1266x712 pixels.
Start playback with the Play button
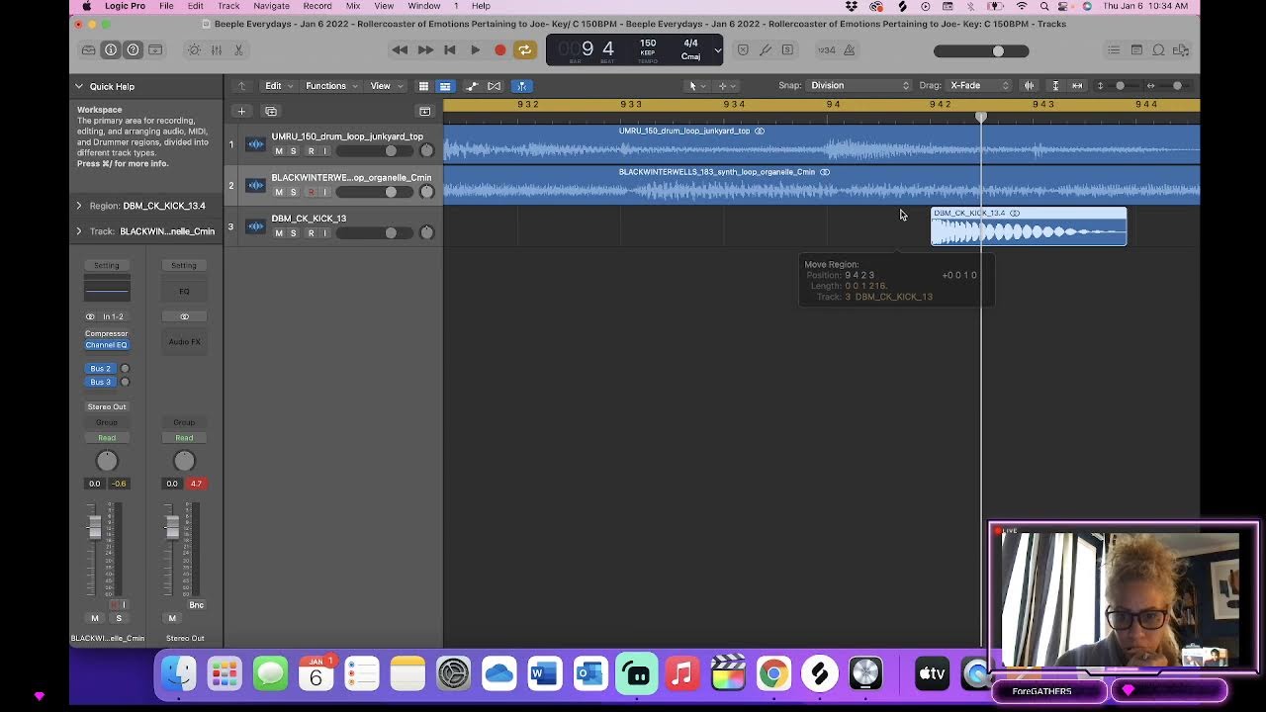475,49
